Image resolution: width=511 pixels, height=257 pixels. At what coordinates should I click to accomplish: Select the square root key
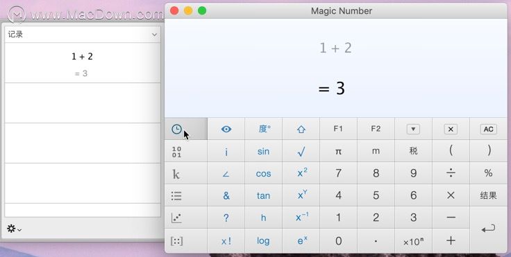pos(301,151)
